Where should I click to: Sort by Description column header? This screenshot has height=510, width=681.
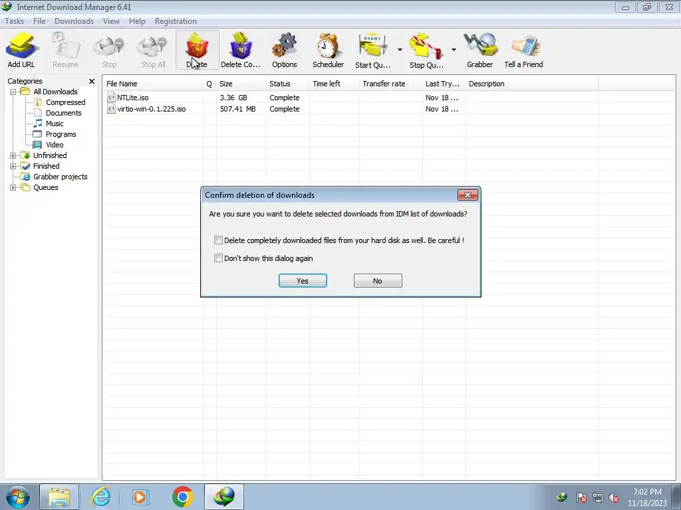coord(531,84)
